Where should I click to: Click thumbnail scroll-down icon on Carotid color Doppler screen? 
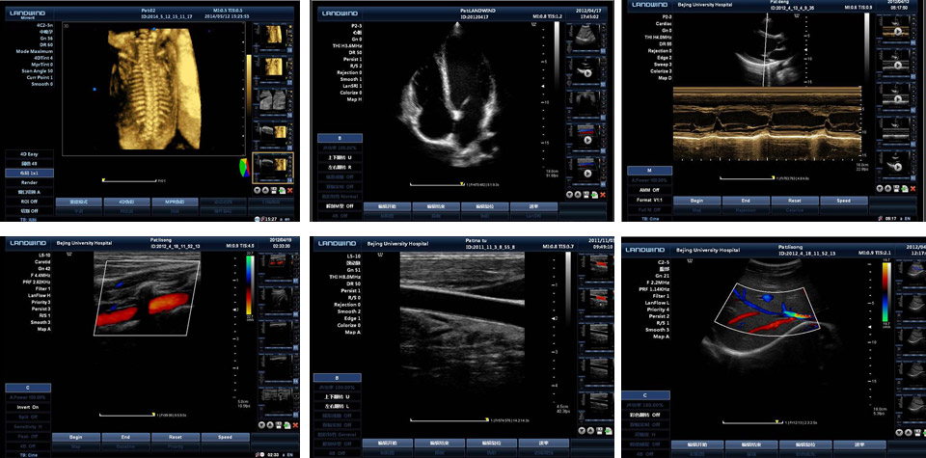[261, 425]
